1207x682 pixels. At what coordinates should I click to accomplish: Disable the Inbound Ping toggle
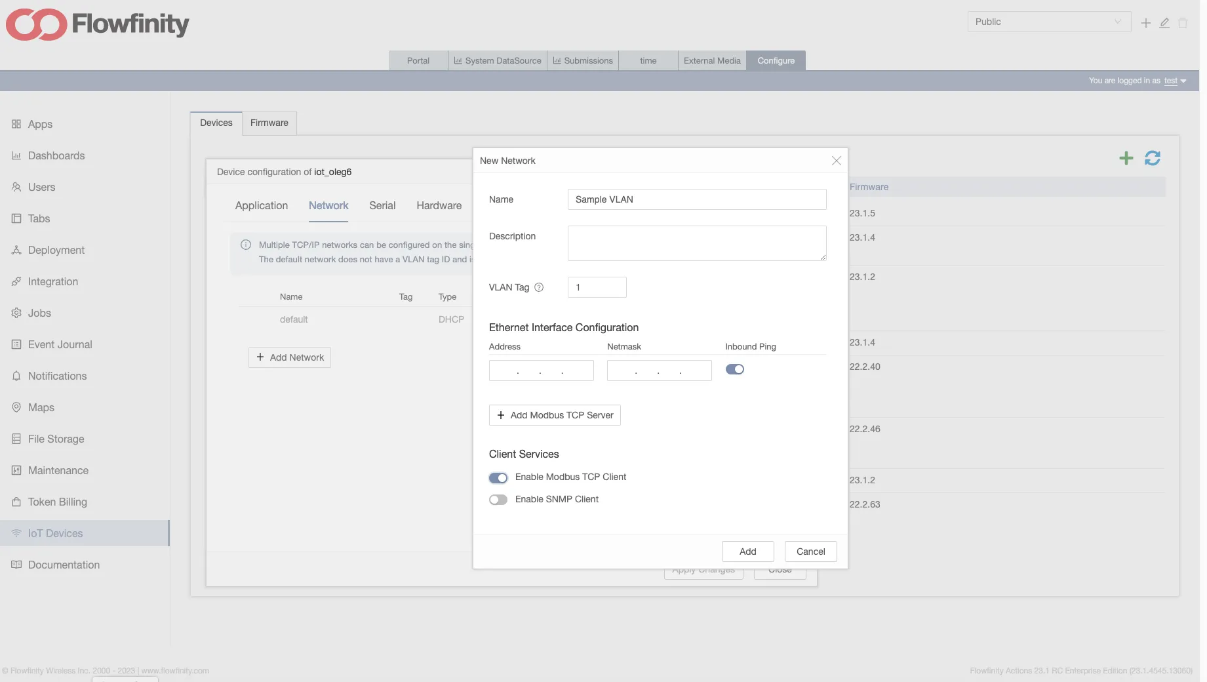pyautogui.click(x=734, y=369)
